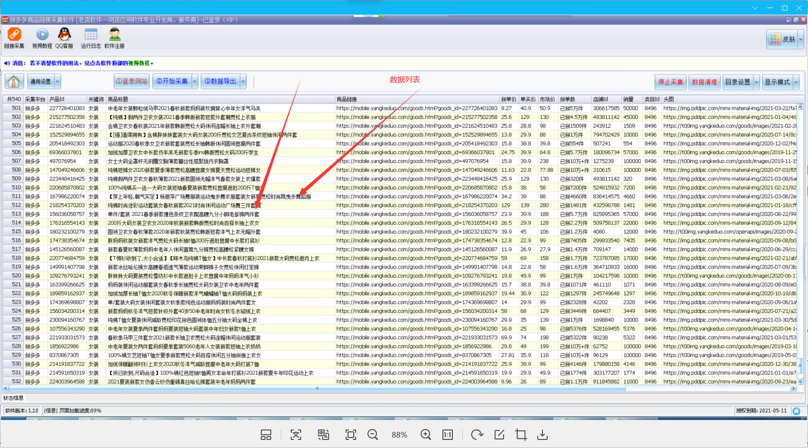Open the 运行日志 run log icon

click(x=91, y=38)
